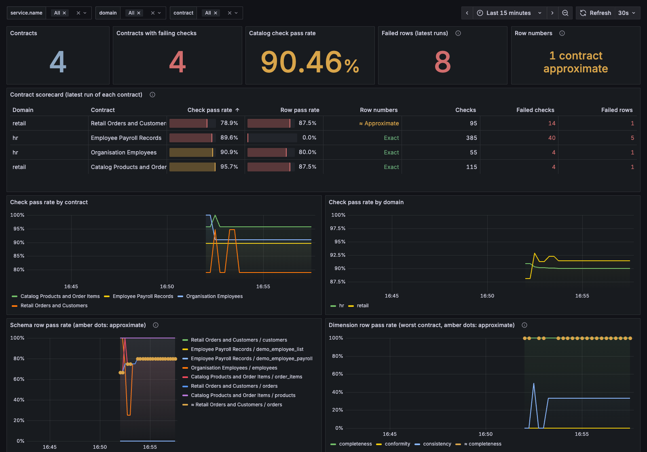Click the 95.7% check pass rate gauge bar
Image resolution: width=647 pixels, height=452 pixels.
coord(192,167)
